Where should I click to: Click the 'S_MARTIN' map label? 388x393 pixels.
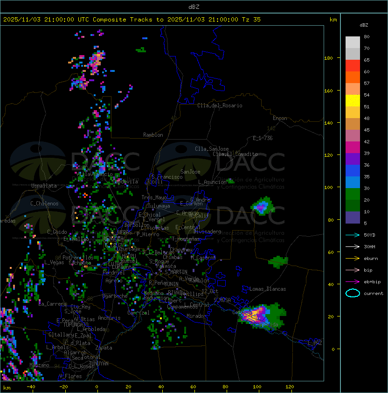point(176,272)
